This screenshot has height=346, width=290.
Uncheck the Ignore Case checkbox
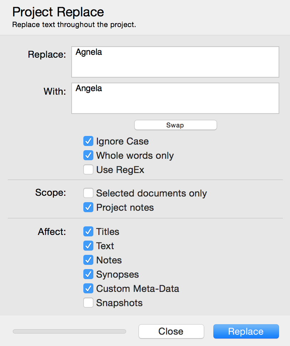click(88, 141)
